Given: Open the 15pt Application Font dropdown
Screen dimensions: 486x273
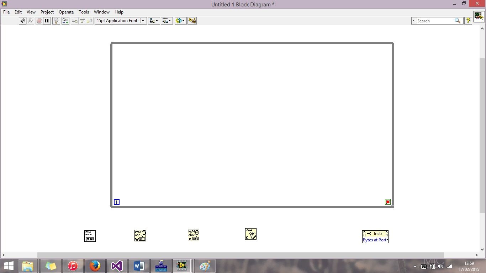Looking at the screenshot, I should (121, 21).
